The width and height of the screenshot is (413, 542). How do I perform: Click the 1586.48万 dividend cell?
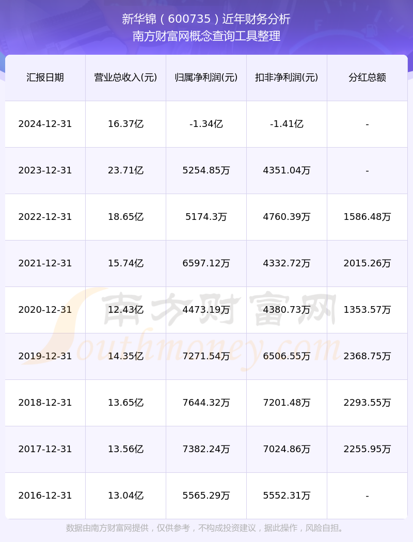367,217
